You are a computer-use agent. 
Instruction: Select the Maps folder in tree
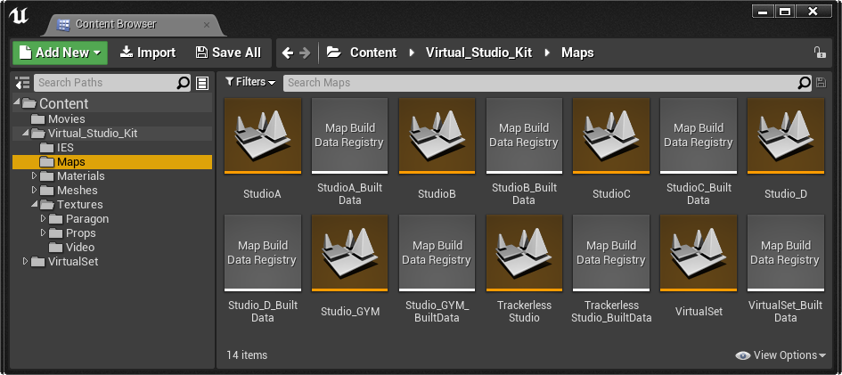[x=112, y=161]
